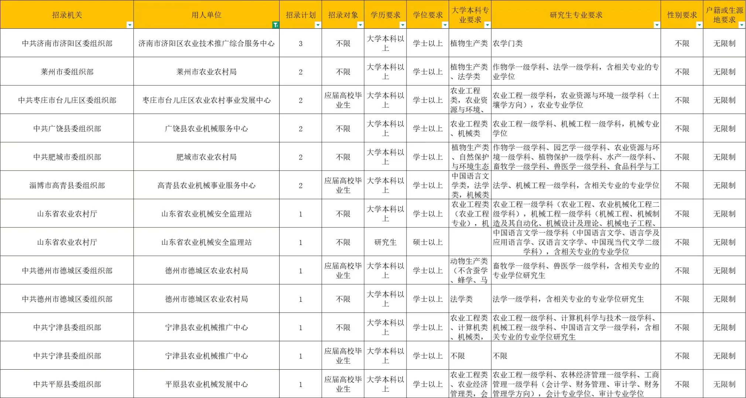This screenshot has height=398, width=746.
Task: Select the 硕士以上 degree requirement cell
Action: coord(428,242)
